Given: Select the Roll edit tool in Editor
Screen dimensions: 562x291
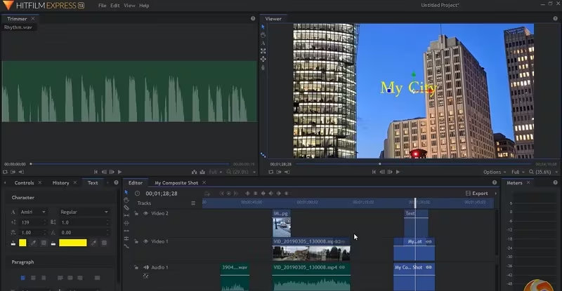Looking at the screenshot, I should pyautogui.click(x=126, y=238).
